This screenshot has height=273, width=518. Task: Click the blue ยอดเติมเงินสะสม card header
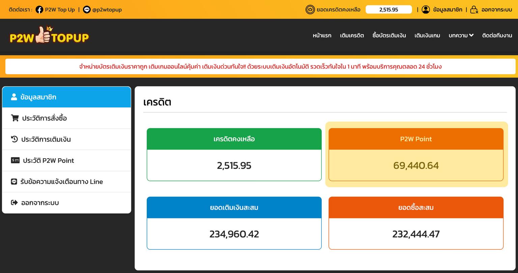point(234,208)
